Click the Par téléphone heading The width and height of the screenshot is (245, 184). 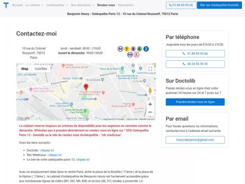pyautogui.click(x=182, y=37)
